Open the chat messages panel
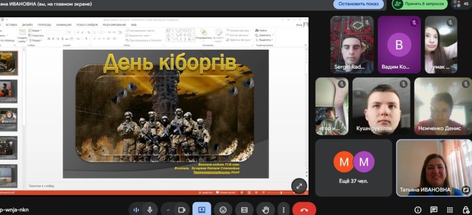This screenshot has width=472, height=215. tap(434, 210)
